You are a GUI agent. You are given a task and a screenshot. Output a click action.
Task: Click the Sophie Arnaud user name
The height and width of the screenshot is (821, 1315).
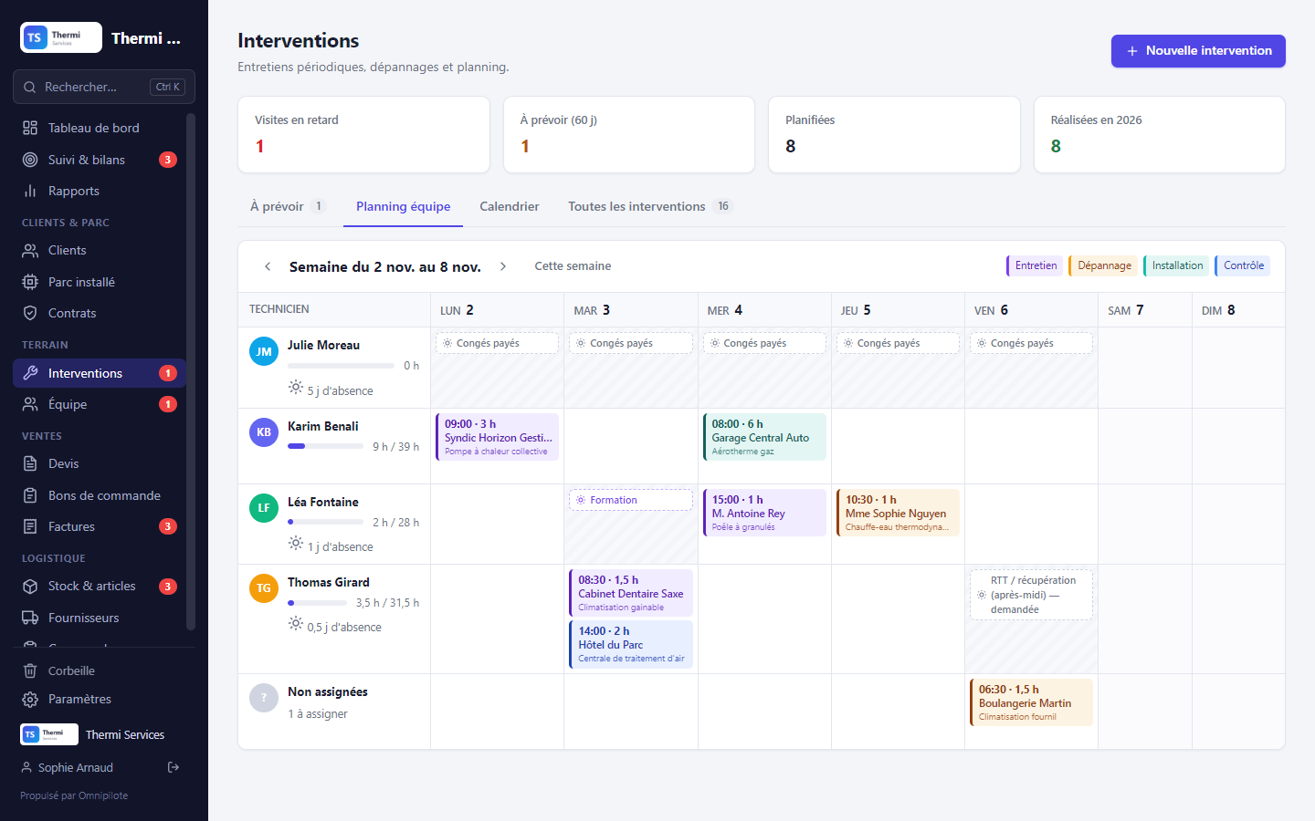click(76, 767)
